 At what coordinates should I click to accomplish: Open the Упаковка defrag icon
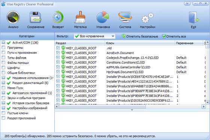point(103,17)
